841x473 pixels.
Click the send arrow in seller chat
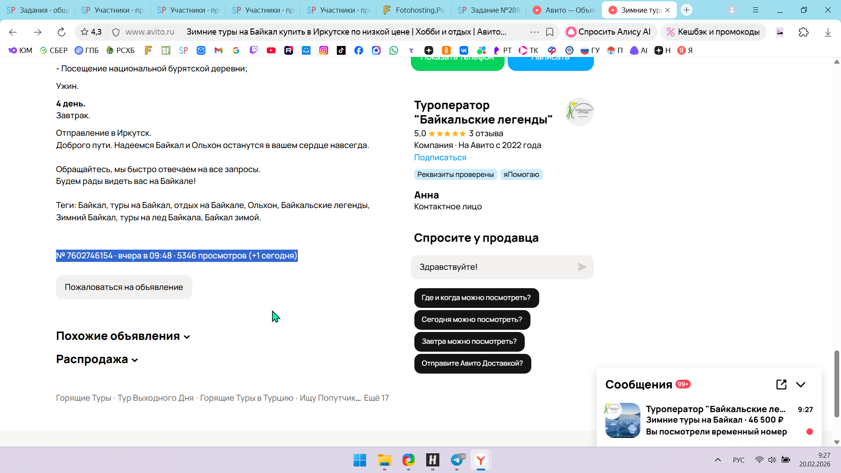[x=582, y=267]
